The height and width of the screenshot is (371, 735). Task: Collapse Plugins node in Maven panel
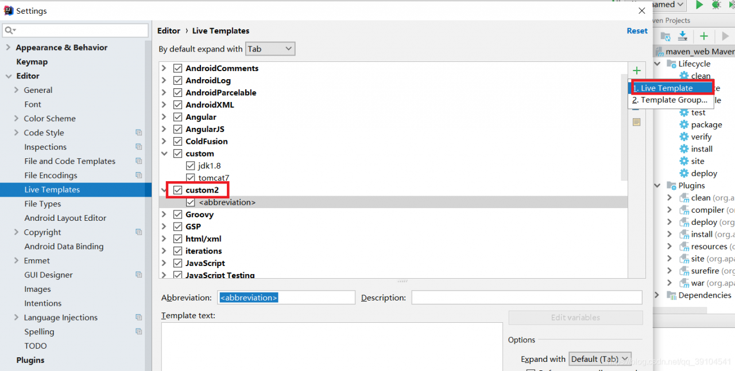657,185
